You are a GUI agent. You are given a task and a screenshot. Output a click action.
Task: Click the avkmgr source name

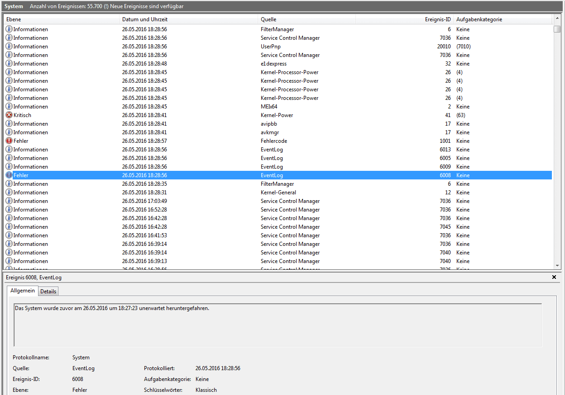point(270,132)
